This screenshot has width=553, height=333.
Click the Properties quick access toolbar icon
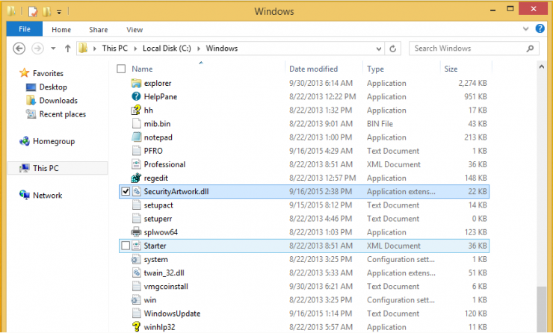[33, 12]
